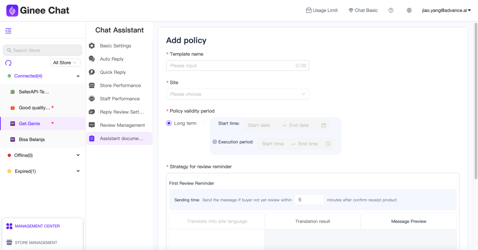
Task: Select the Long term radio button
Action: coord(169,123)
